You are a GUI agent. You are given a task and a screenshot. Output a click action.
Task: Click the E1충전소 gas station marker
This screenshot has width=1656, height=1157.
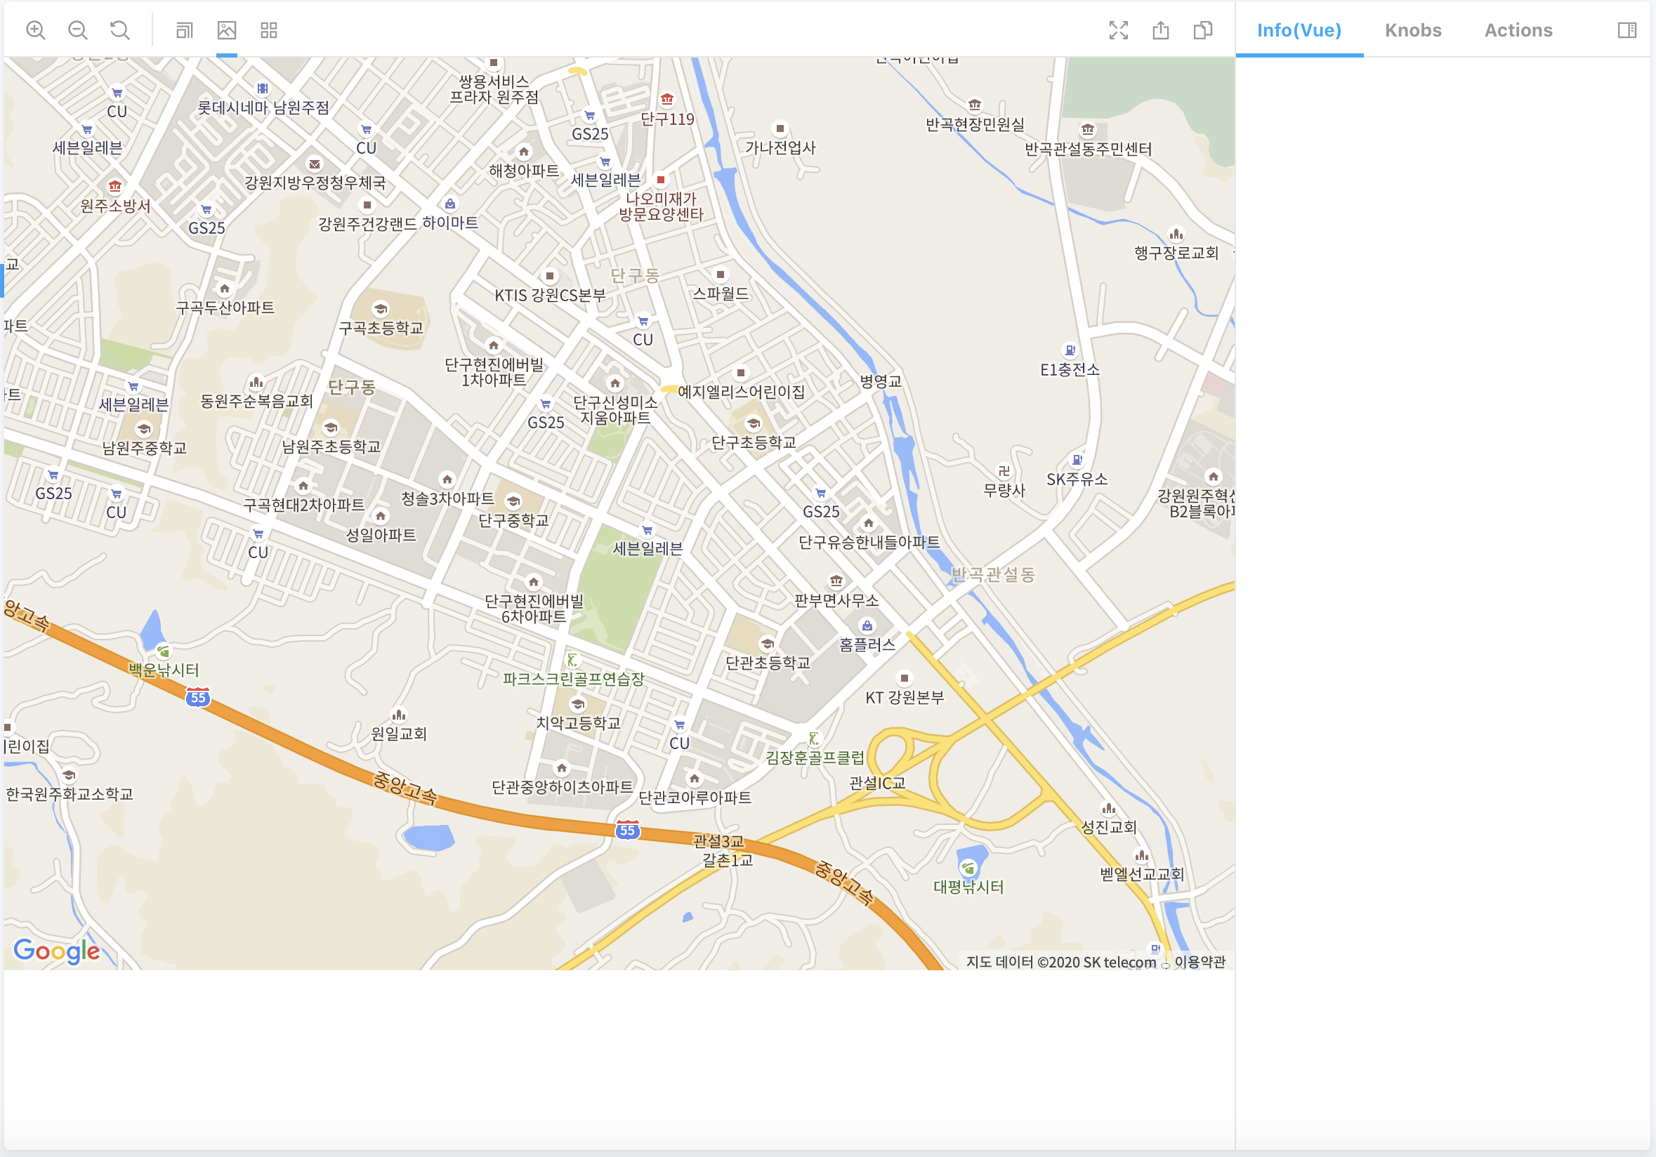point(1070,350)
